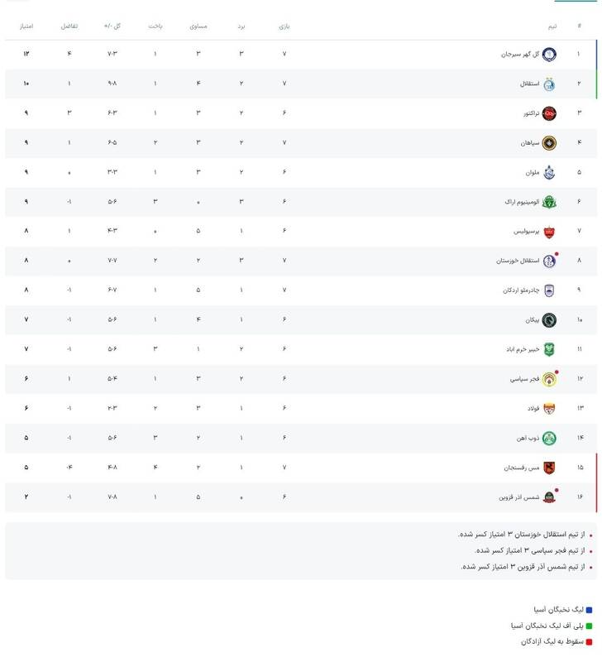Viewport: 602px width, 662px height.
Task: Sort by the امتیاز points column header
Action: 26,26
